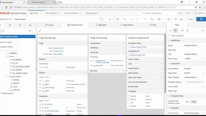
Task: Click the Go button beside page number
Action: (117, 19)
